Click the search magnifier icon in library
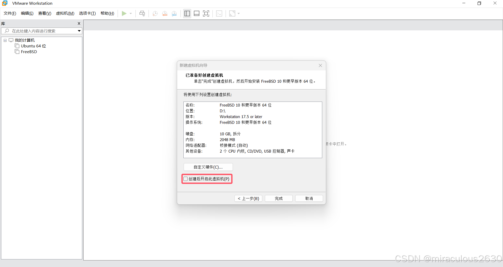The width and height of the screenshot is (503, 267). point(7,31)
